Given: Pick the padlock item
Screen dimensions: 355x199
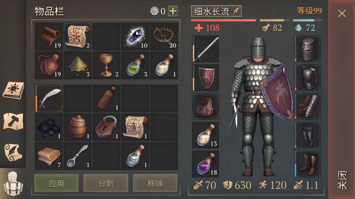Looking at the screenshot, I should point(106,127).
